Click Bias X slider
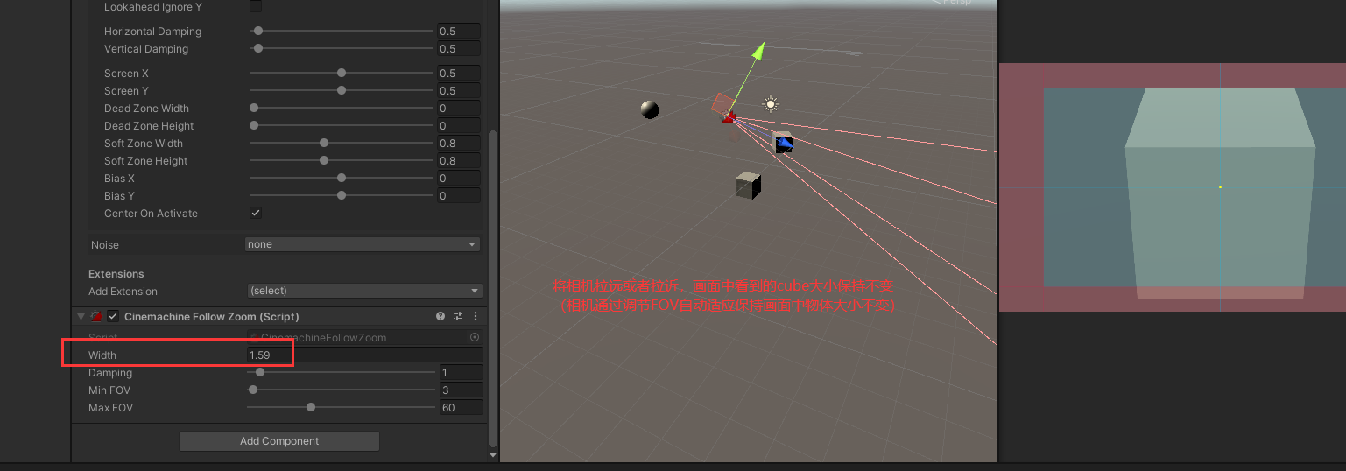Viewport: 1346px width, 471px height. pos(342,178)
